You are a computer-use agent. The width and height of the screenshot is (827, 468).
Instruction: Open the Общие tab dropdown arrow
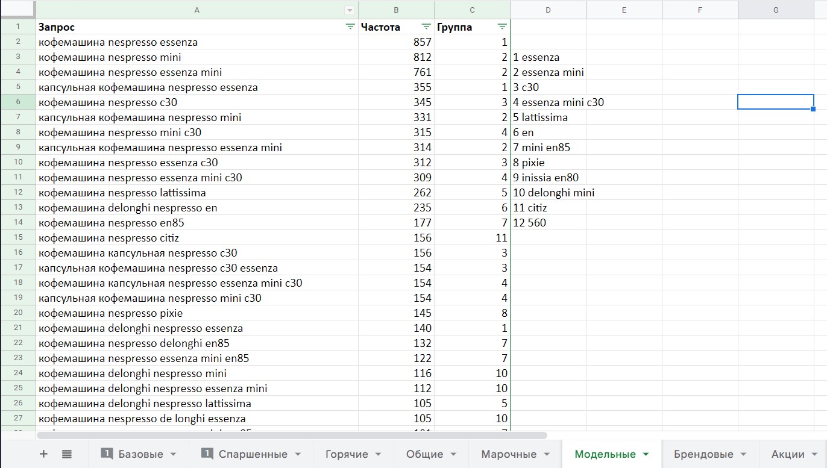[x=453, y=455]
